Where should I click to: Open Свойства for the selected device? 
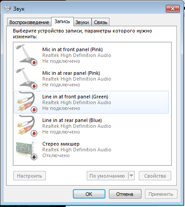pos(155,176)
